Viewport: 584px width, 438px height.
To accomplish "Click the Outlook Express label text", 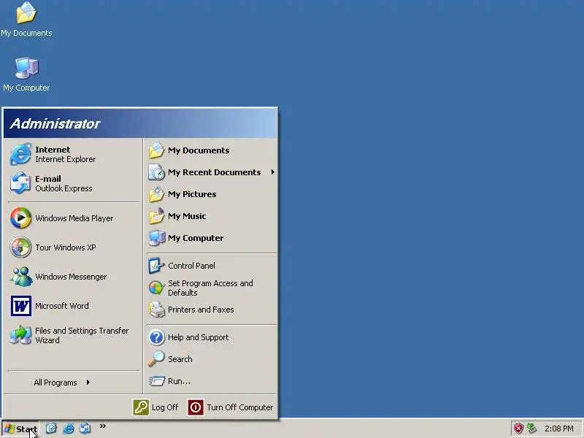I will pos(64,188).
